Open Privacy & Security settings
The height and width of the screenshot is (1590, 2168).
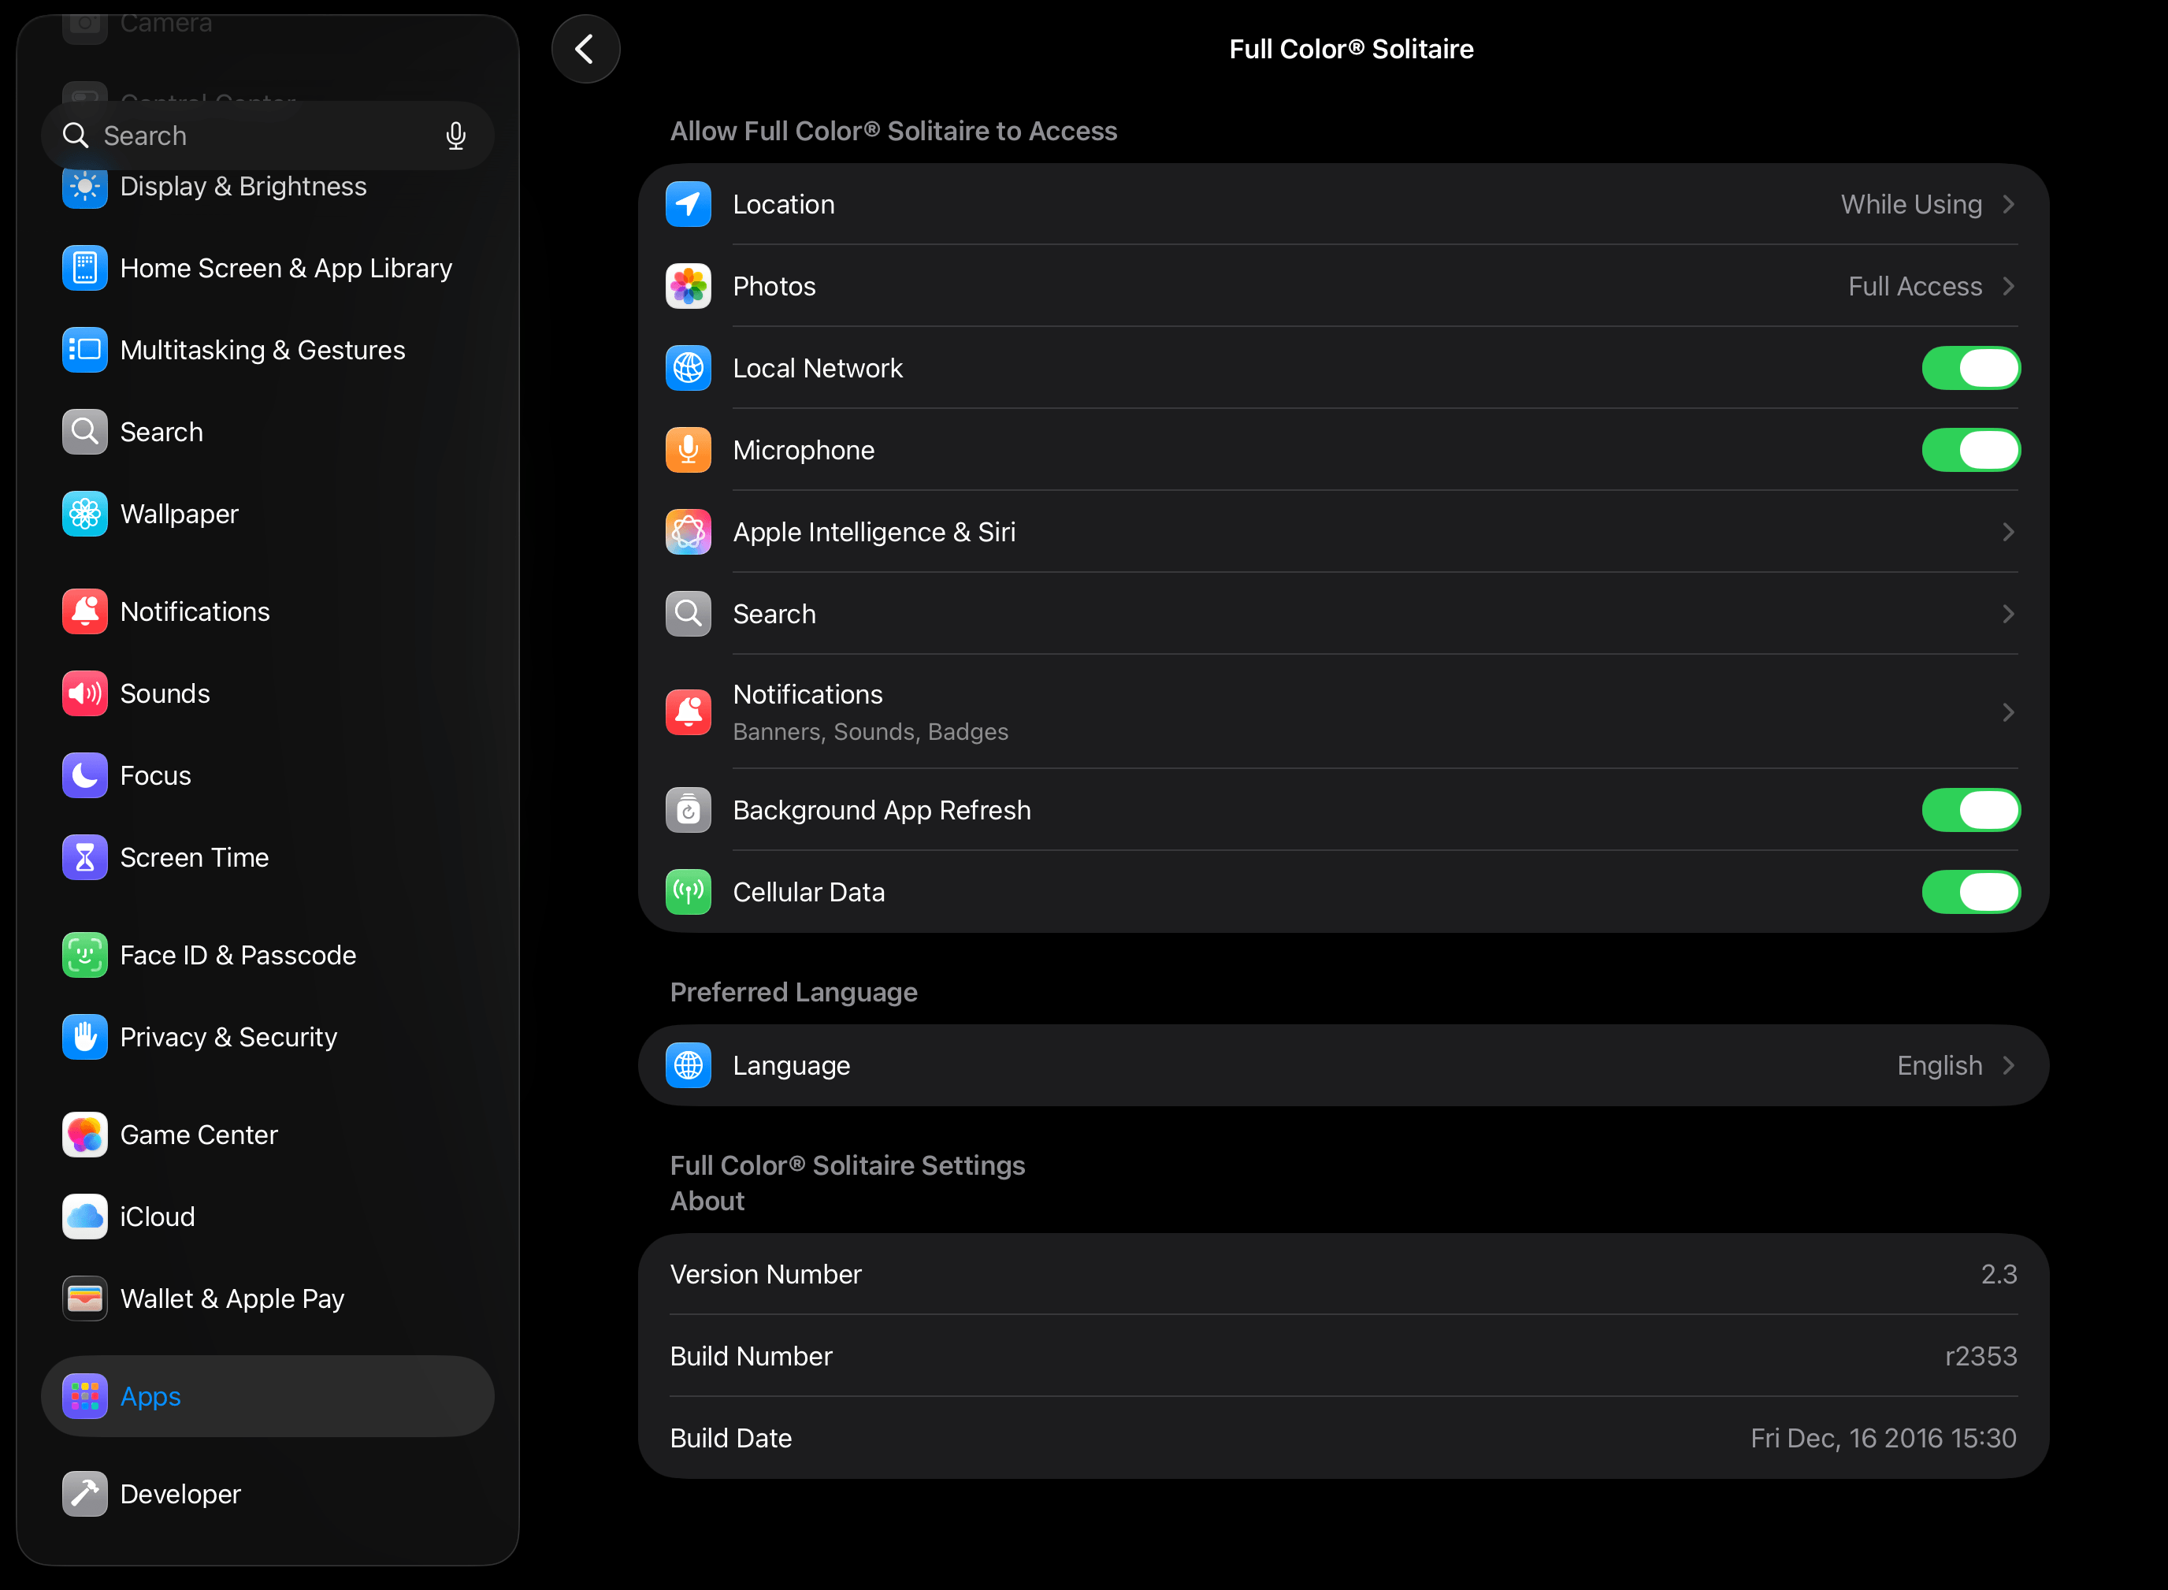click(268, 1038)
